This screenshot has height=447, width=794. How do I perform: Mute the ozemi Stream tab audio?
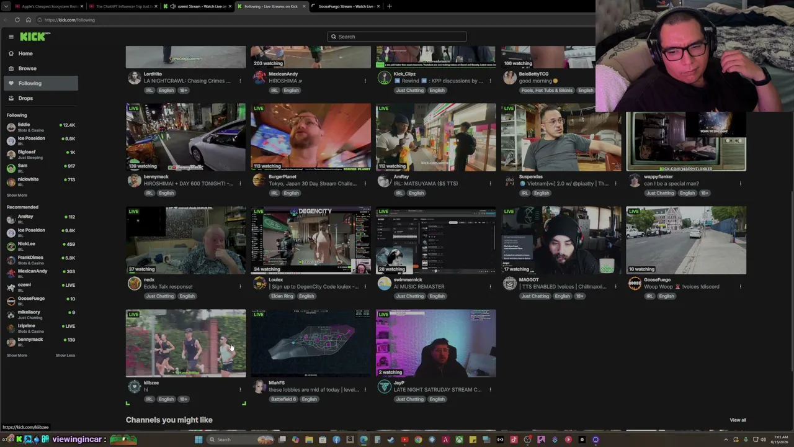(x=173, y=6)
